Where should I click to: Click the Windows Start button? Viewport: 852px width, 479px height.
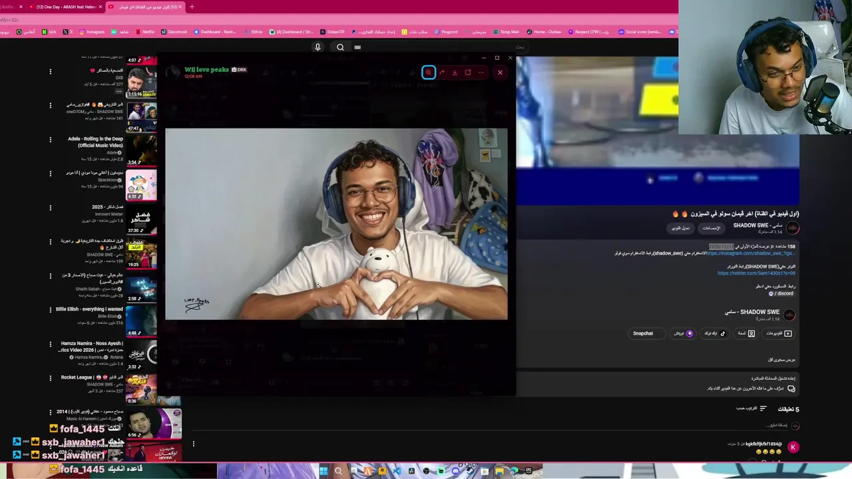tap(323, 471)
